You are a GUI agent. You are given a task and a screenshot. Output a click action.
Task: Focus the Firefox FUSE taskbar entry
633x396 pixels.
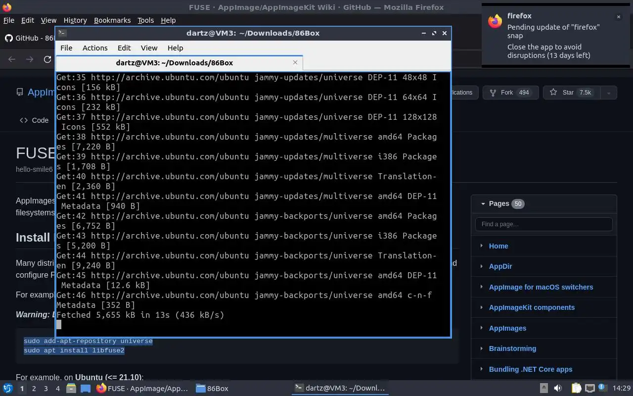click(x=142, y=389)
